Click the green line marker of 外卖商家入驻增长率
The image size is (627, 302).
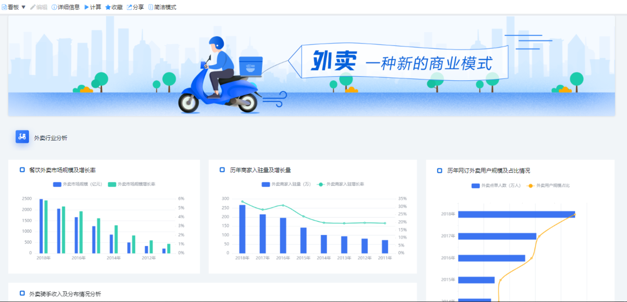321,184
